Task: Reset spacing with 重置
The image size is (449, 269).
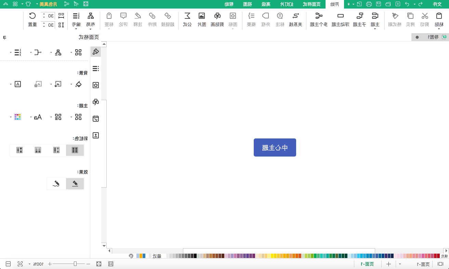Action: coord(32,20)
